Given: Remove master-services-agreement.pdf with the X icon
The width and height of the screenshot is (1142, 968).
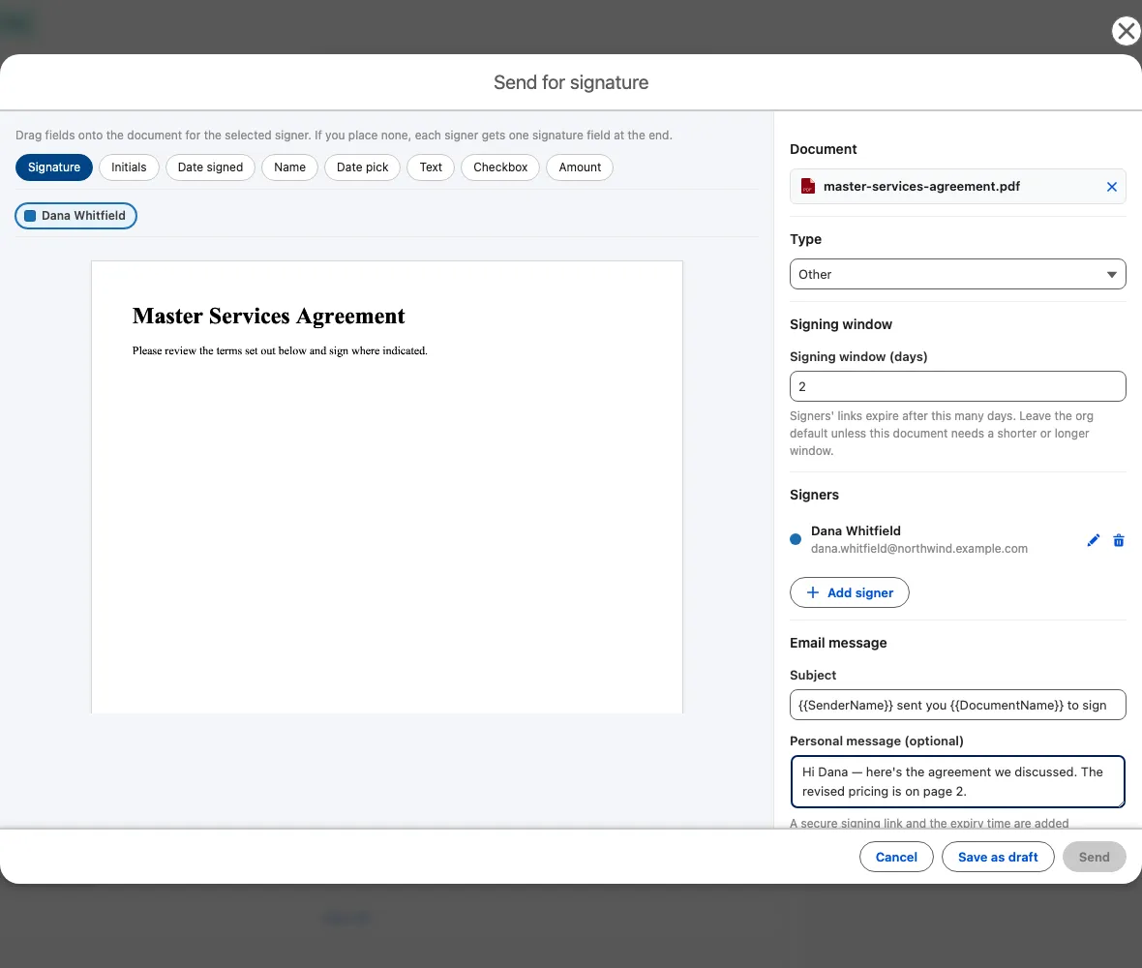Looking at the screenshot, I should (1111, 187).
